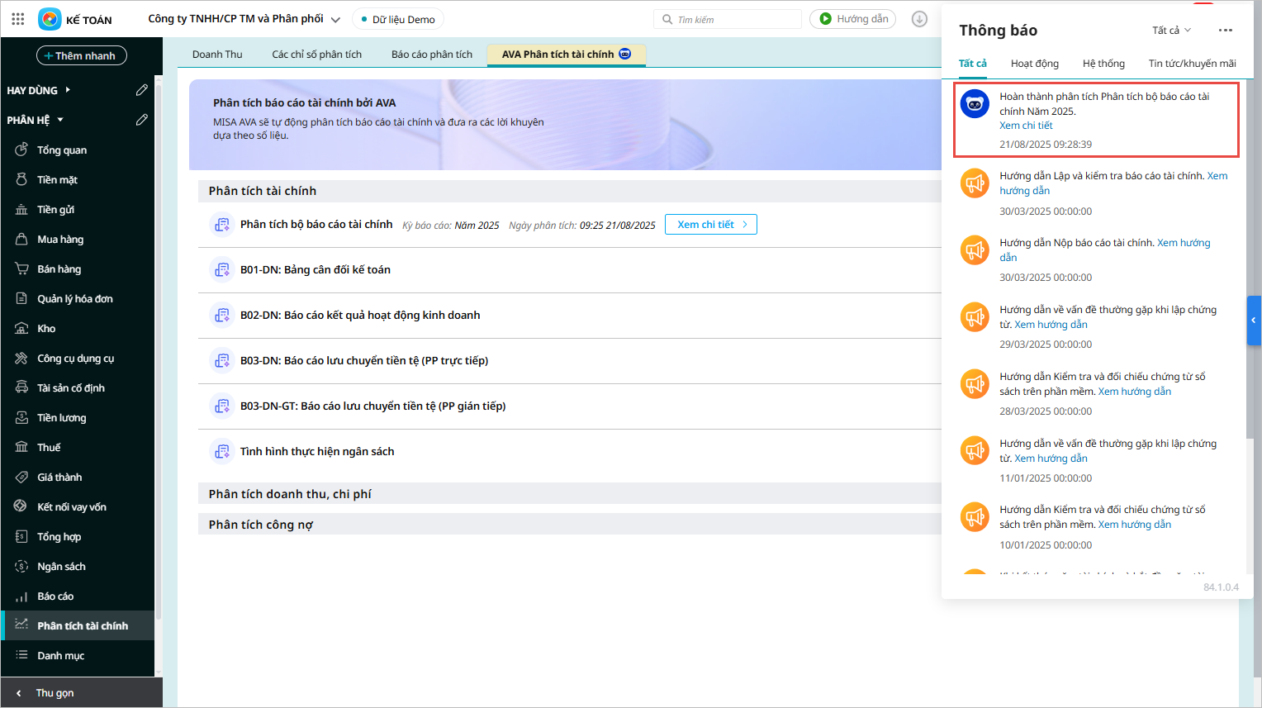Expand the HAY DÙNG section

tap(68, 90)
